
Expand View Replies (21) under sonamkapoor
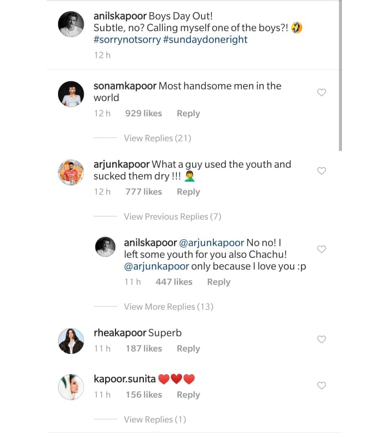(x=157, y=138)
